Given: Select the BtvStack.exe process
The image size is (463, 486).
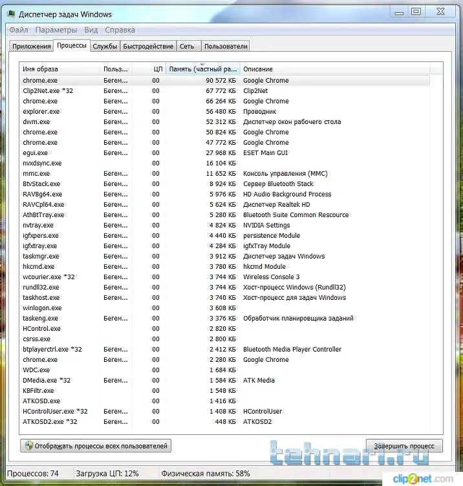Looking at the screenshot, I should pyautogui.click(x=224, y=184).
